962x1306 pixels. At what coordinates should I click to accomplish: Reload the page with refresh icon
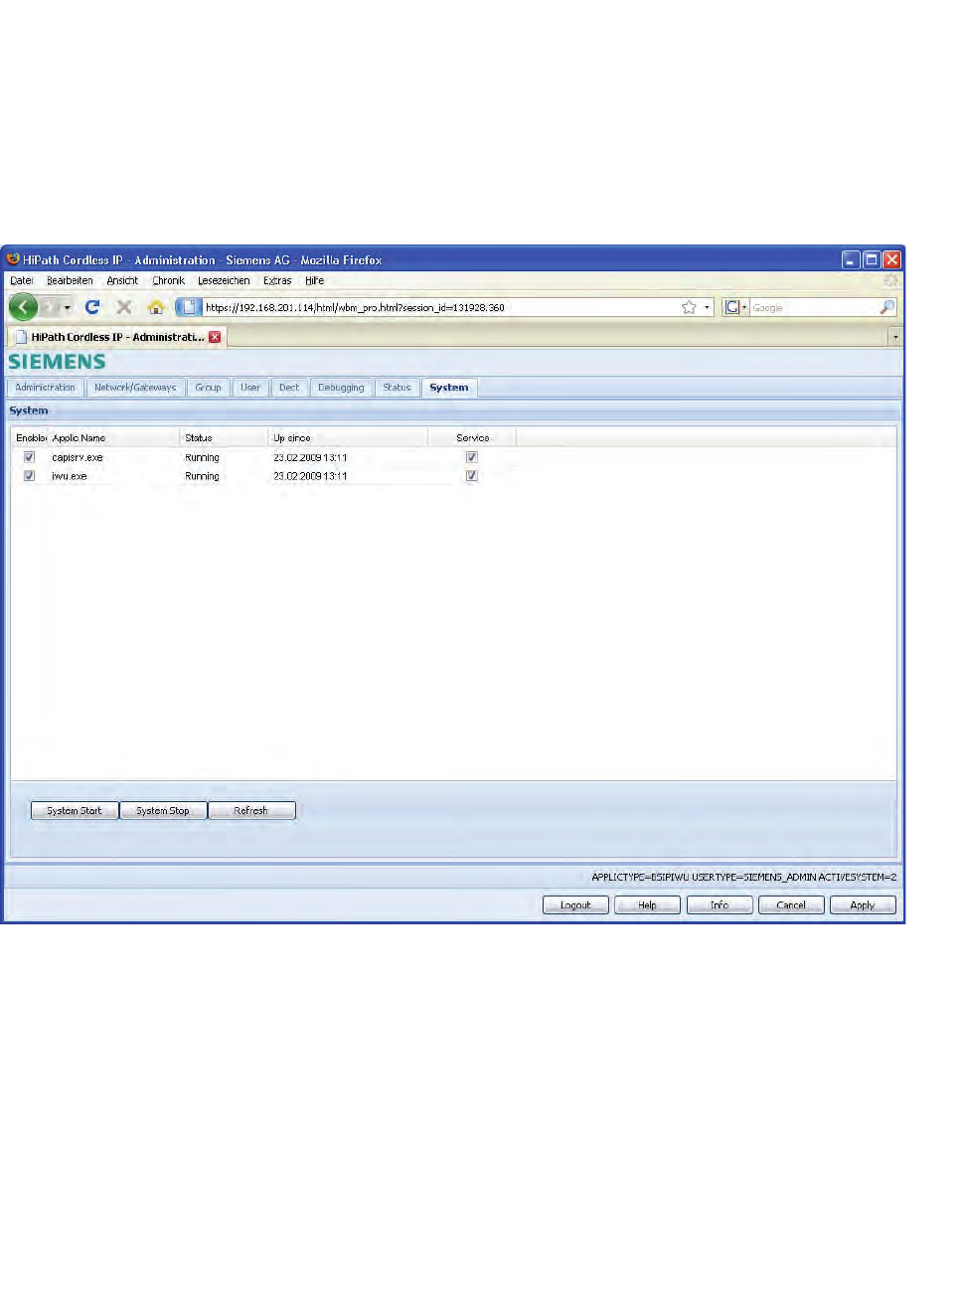click(x=92, y=307)
